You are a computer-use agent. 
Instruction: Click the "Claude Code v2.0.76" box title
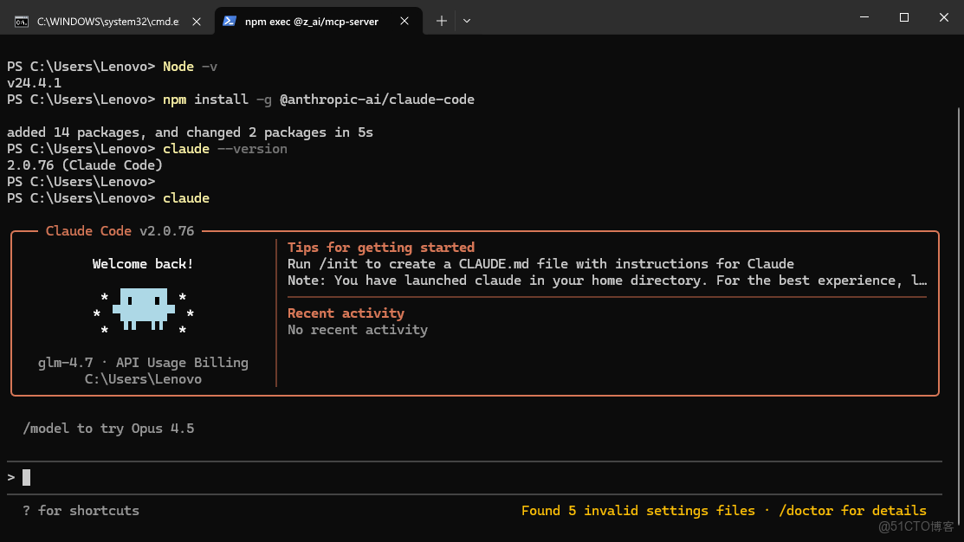point(120,231)
